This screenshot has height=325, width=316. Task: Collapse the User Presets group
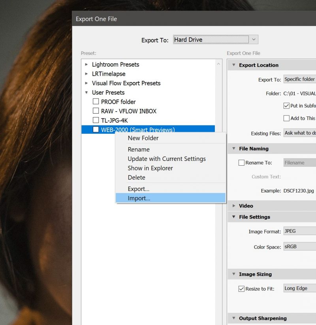coord(86,92)
